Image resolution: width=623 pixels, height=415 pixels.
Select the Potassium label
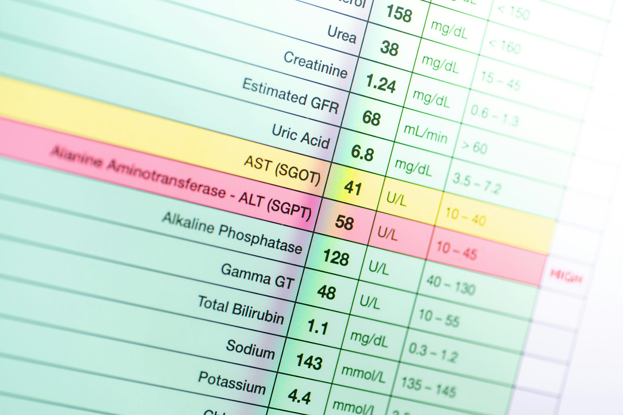[x=232, y=384]
